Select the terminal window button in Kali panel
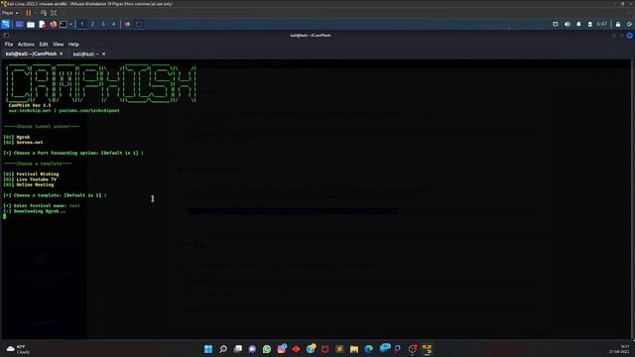Image resolution: width=635 pixels, height=357 pixels. coord(139,24)
